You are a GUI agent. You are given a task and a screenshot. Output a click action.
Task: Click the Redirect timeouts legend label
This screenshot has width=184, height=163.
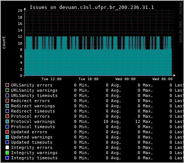point(33,111)
